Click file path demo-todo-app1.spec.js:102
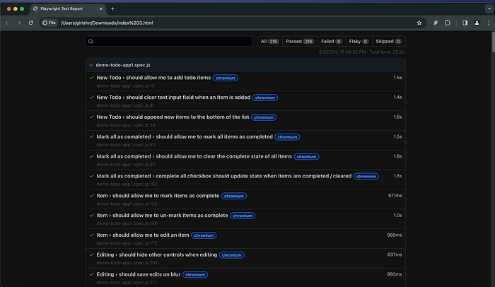 (127, 184)
